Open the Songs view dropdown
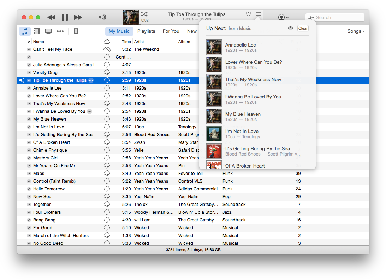 tap(356, 31)
